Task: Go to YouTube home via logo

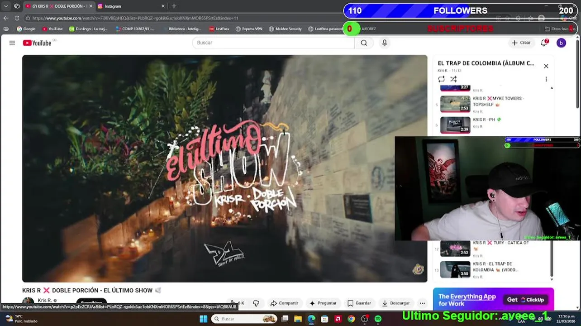Action: [37, 43]
